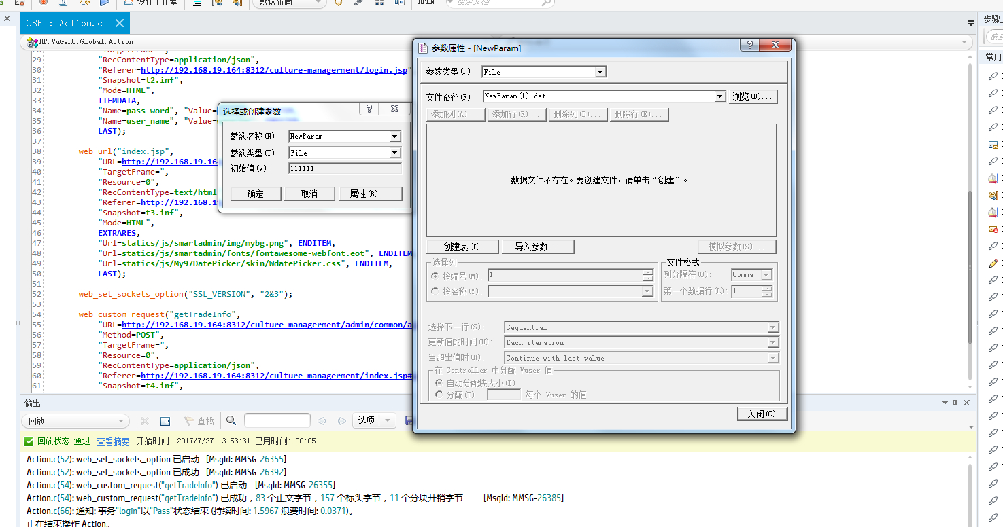Click the 导入参数... button
The height and width of the screenshot is (527, 1003).
(538, 247)
